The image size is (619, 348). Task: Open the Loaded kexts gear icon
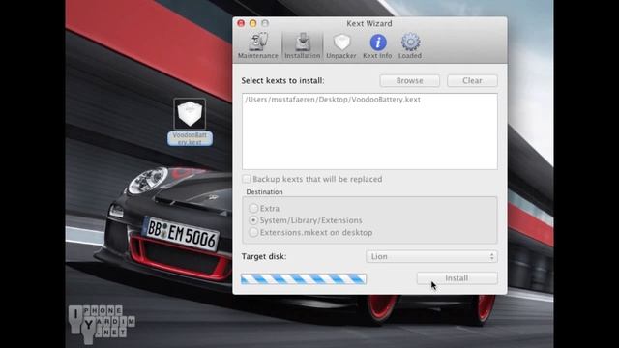coord(410,45)
